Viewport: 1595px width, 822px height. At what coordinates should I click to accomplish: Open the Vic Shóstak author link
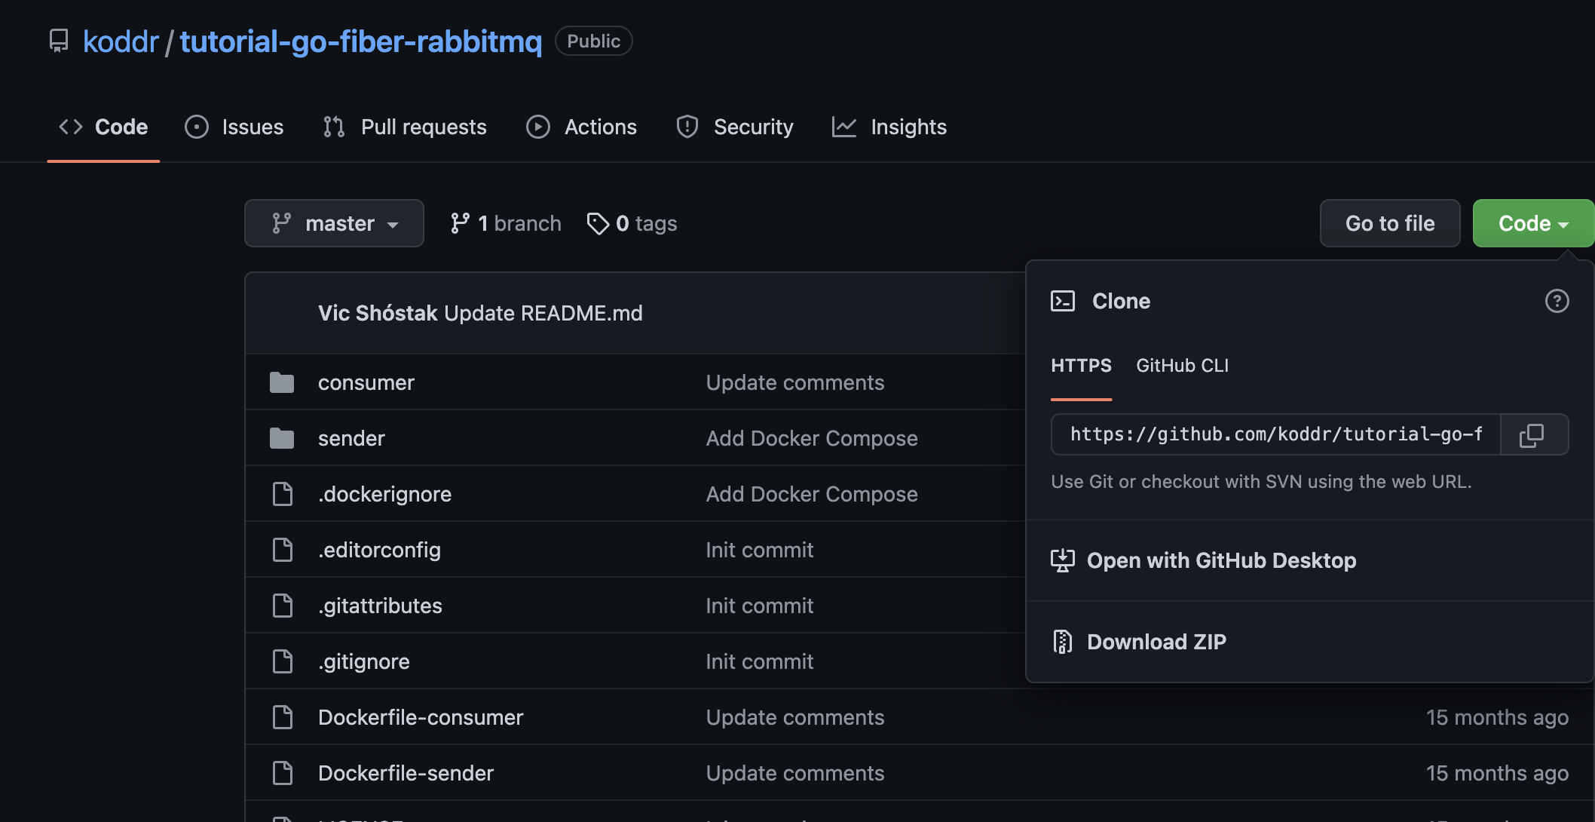tap(378, 313)
